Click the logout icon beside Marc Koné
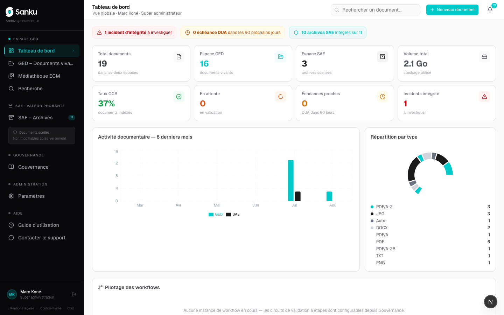 tap(74, 294)
